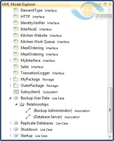Expand the Startup use case node
This screenshot has width=114, height=141.
coord(11,136)
